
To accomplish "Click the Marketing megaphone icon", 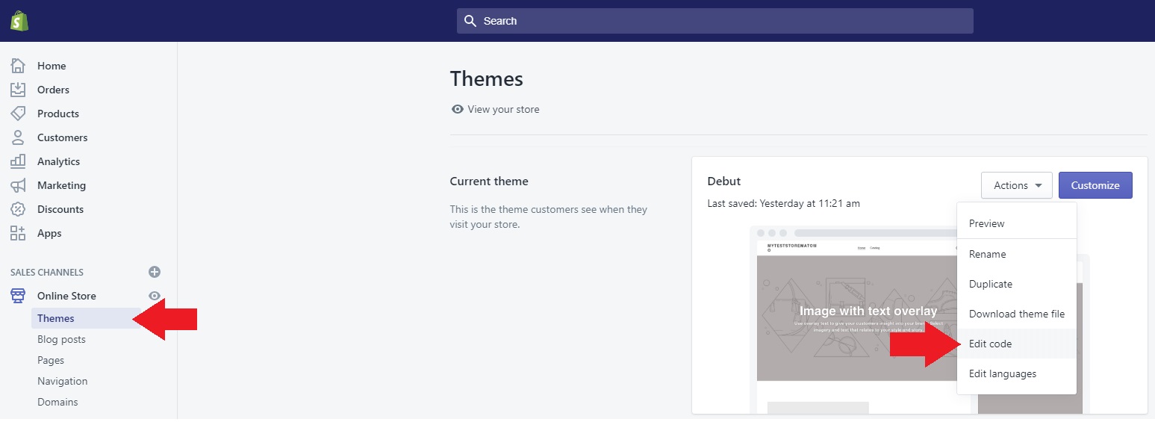I will click(x=18, y=185).
